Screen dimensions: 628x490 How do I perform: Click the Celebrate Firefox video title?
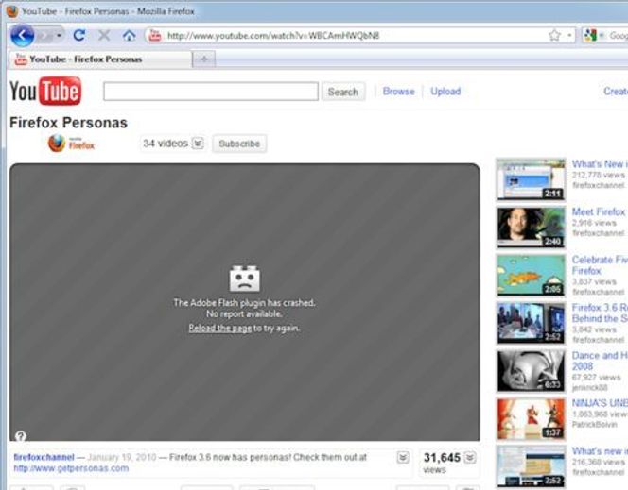tap(600, 265)
